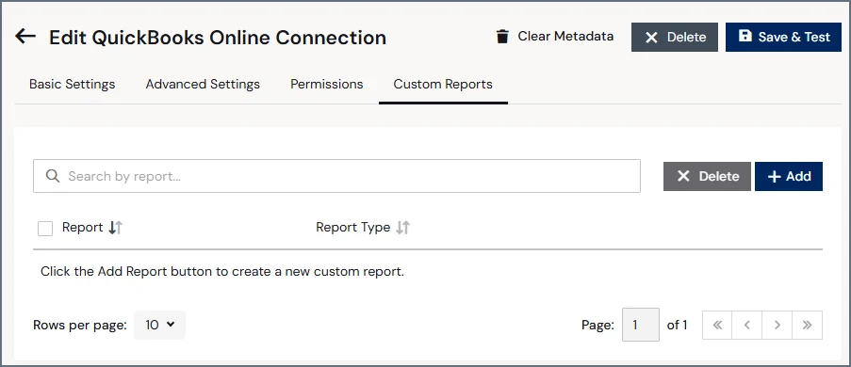The width and height of the screenshot is (851, 367).
Task: Go to next page of reports
Action: tap(777, 326)
